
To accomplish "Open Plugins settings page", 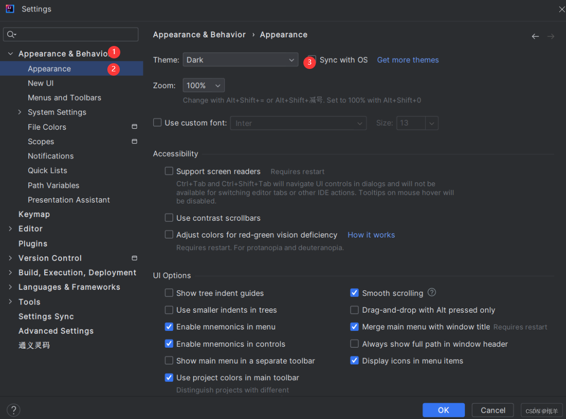I will [33, 243].
